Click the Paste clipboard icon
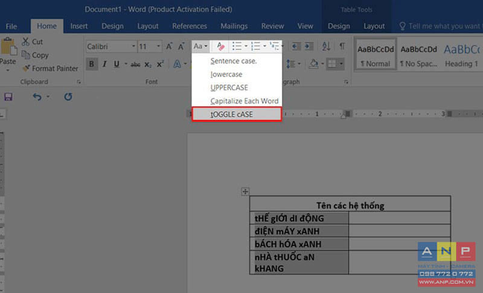 tap(8, 48)
